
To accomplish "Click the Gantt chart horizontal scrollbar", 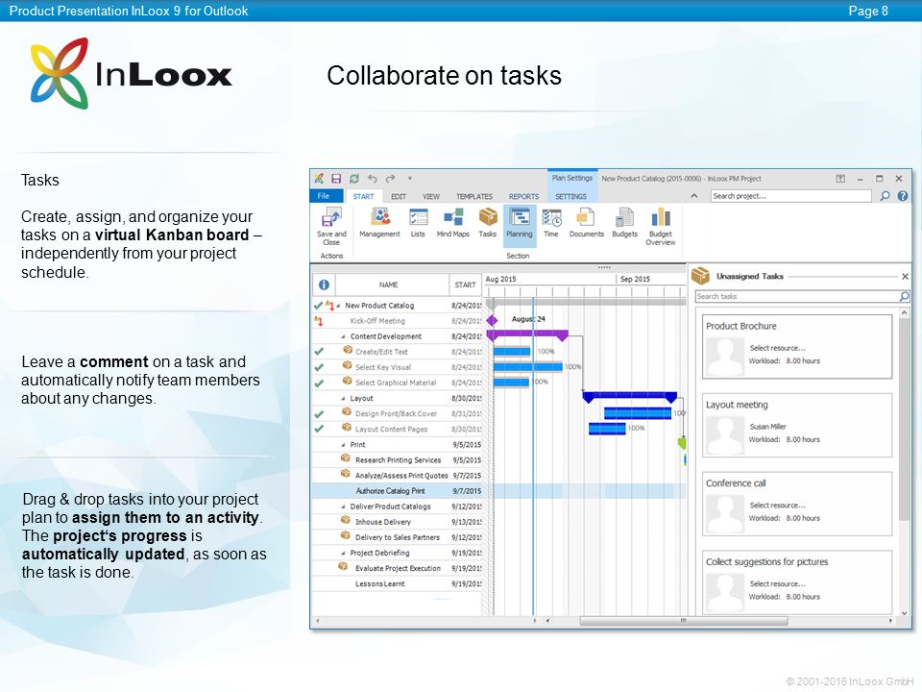I will pos(683,621).
